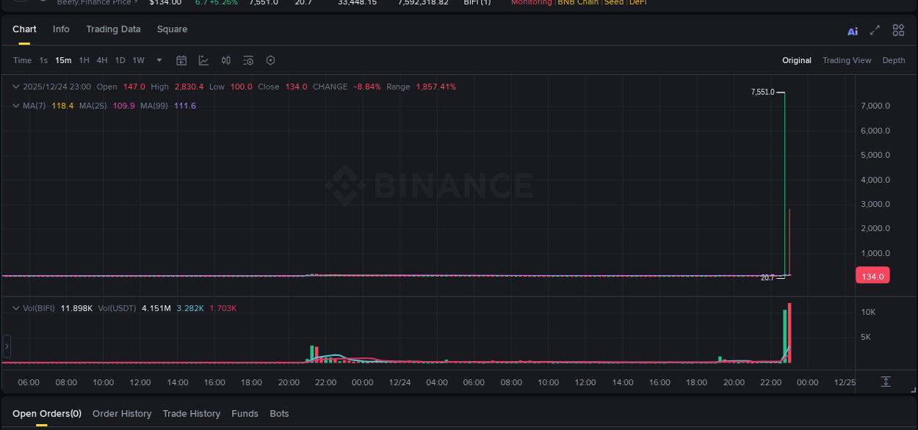Screen dimensions: 918x430
Task: Open the go-to-date calendar icon
Action: coord(181,60)
